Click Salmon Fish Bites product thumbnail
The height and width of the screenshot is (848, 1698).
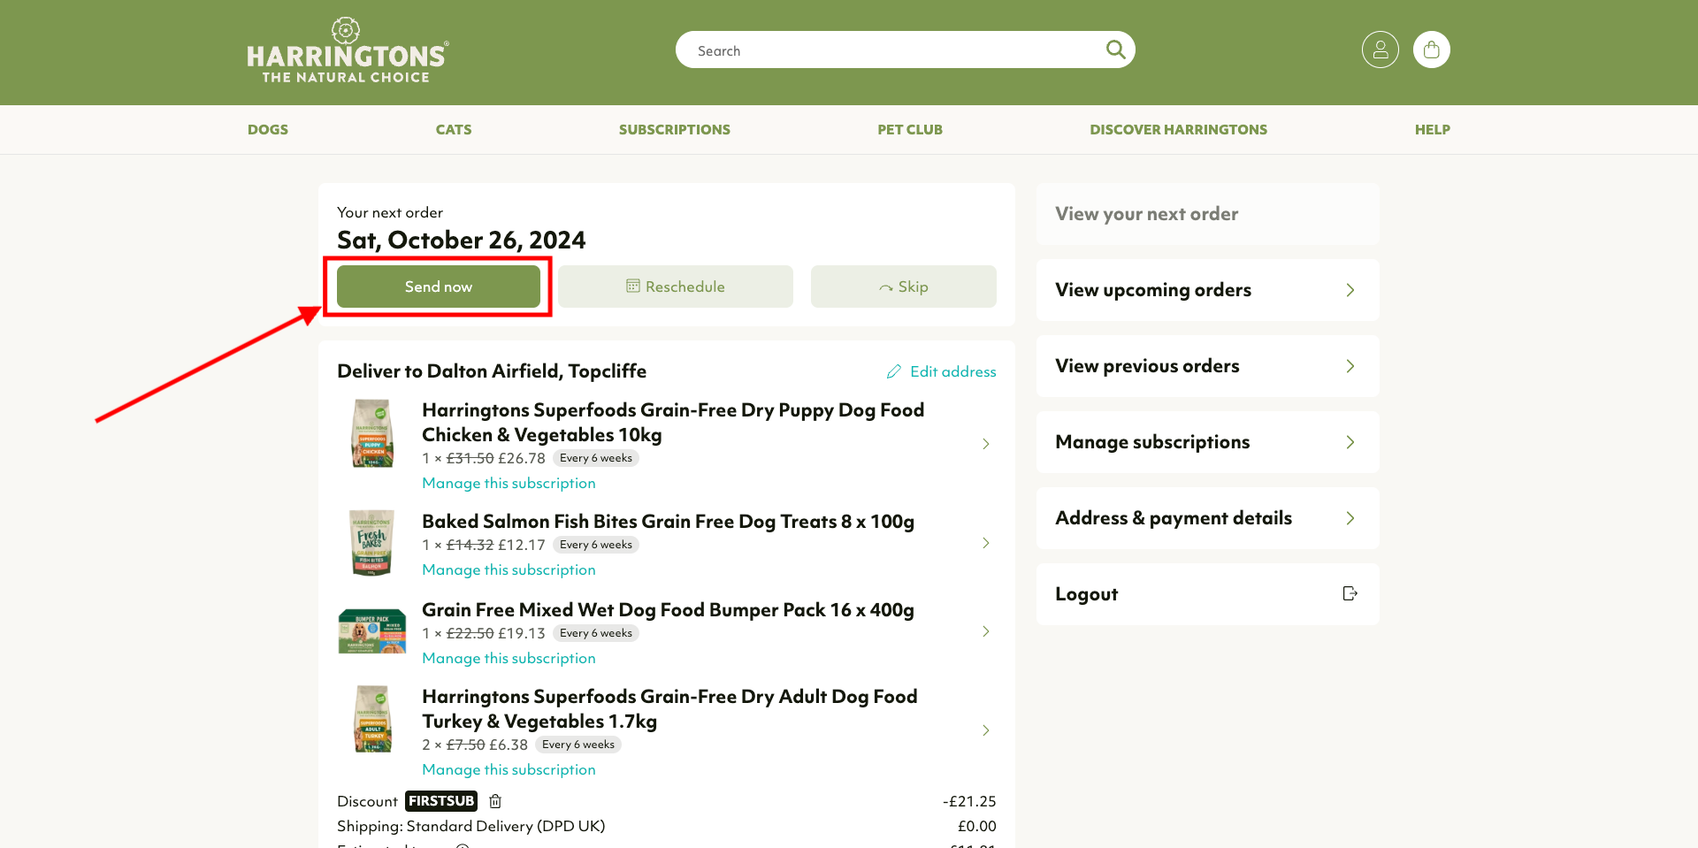point(372,543)
